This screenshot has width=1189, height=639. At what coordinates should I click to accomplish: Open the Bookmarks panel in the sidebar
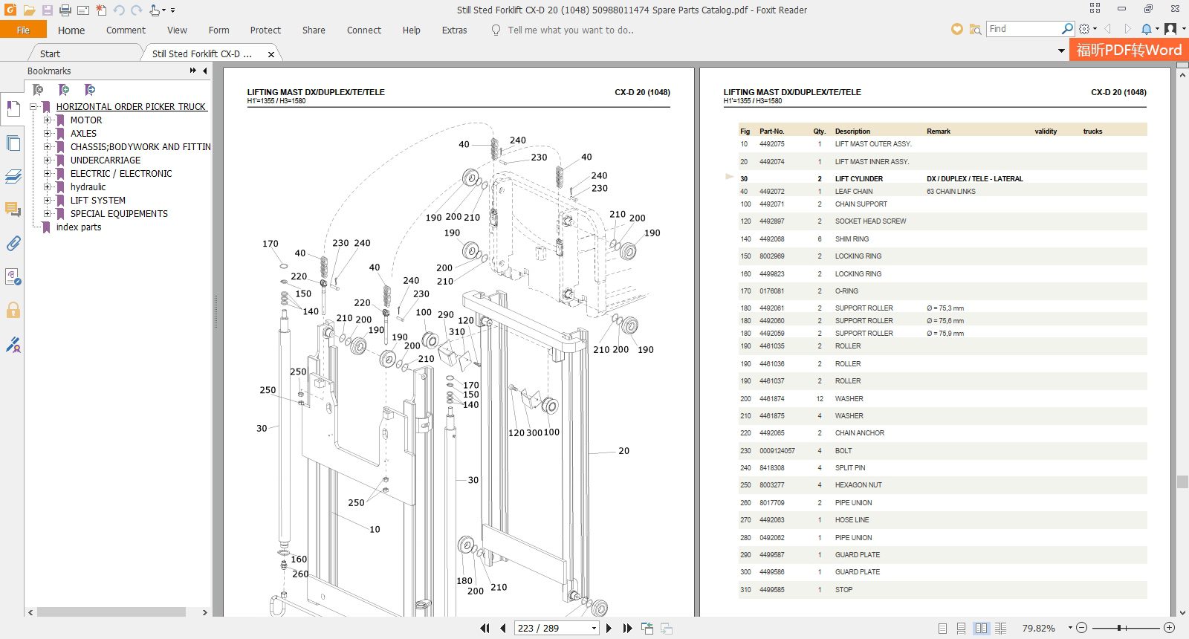(x=13, y=110)
